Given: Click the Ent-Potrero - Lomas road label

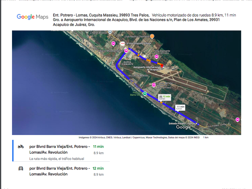Looking at the screenshot, I should [x=217, y=125].
